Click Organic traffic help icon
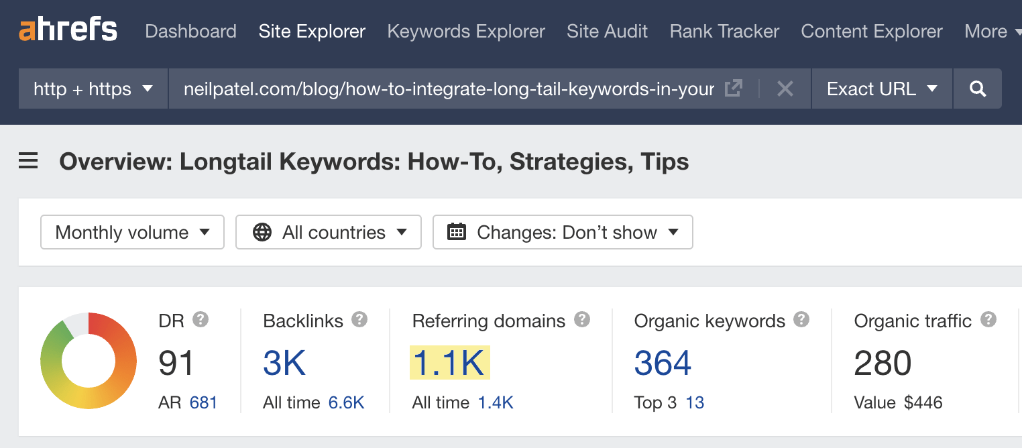The height and width of the screenshot is (448, 1022). click(x=988, y=320)
